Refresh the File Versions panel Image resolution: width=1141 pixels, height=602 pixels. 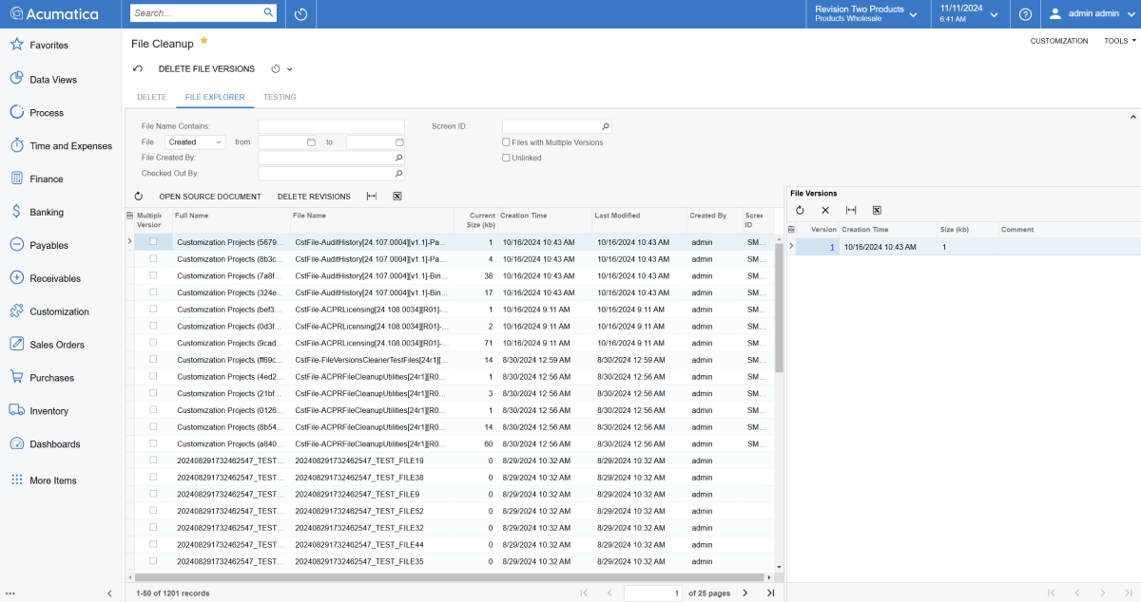coord(800,210)
